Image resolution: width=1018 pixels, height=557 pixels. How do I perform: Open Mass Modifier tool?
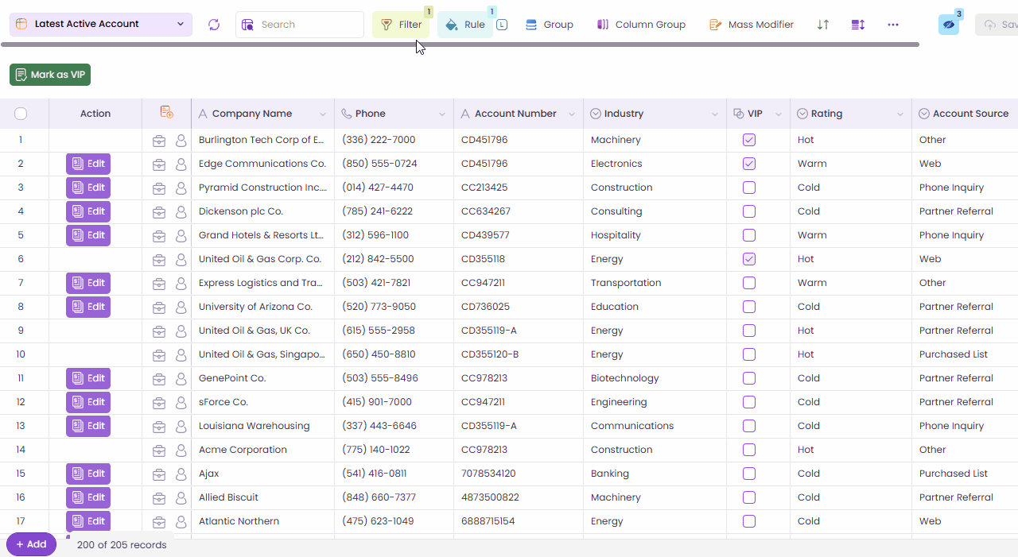point(752,25)
